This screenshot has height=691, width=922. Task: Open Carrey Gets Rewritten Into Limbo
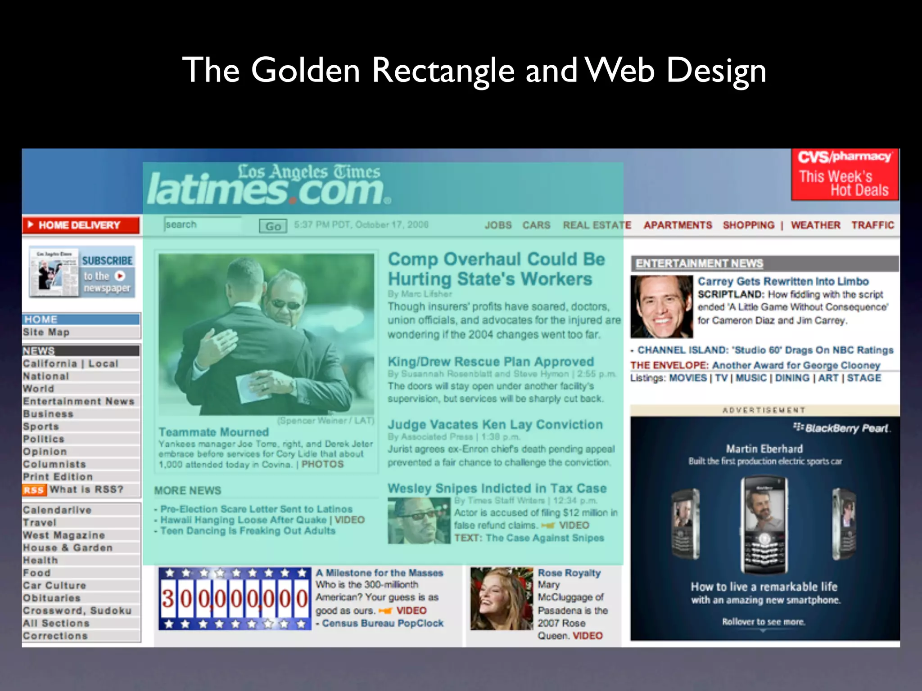pyautogui.click(x=783, y=282)
